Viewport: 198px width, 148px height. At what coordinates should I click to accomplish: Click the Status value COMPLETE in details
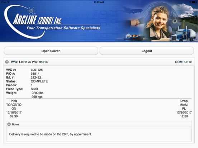pyautogui.click(x=39, y=81)
